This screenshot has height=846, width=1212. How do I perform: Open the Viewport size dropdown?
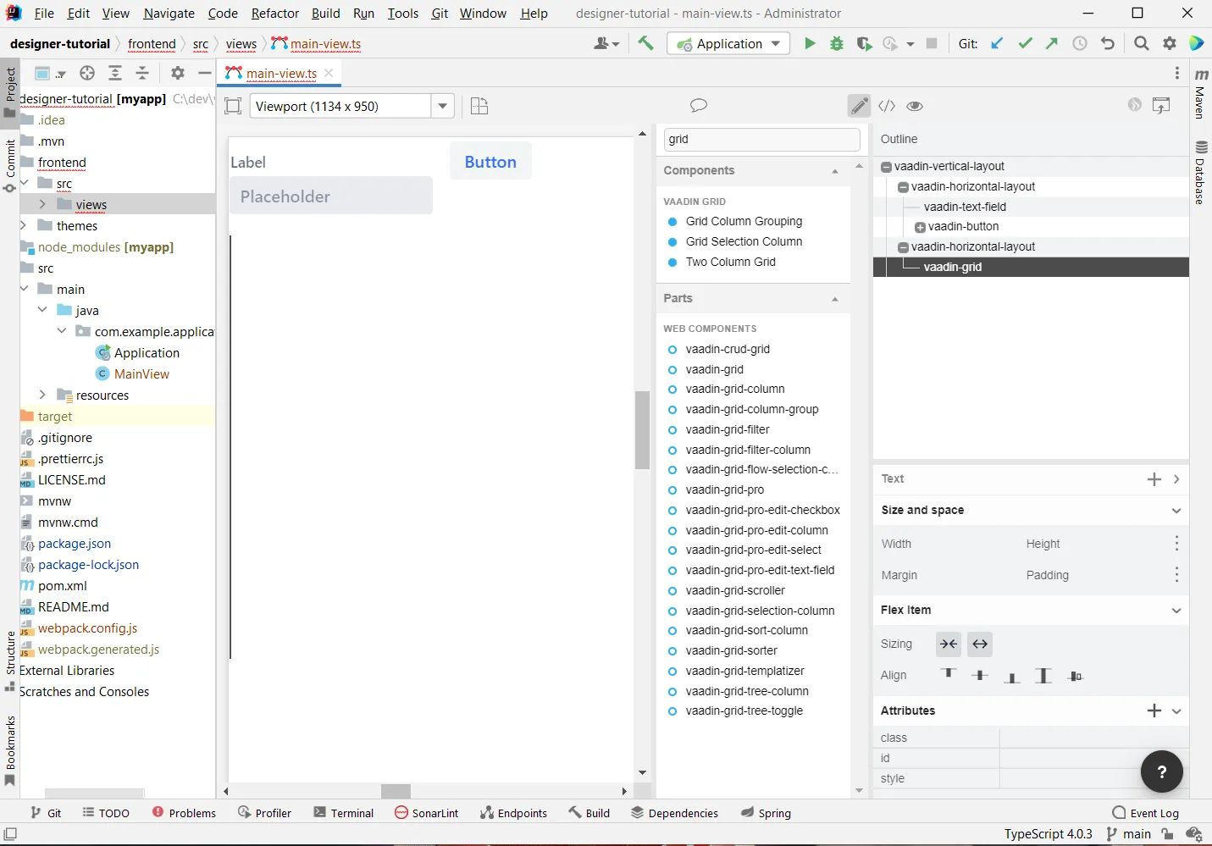442,106
